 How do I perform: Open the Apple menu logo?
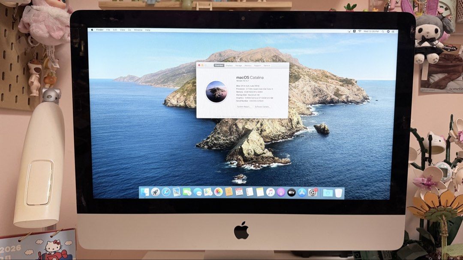click(x=92, y=30)
